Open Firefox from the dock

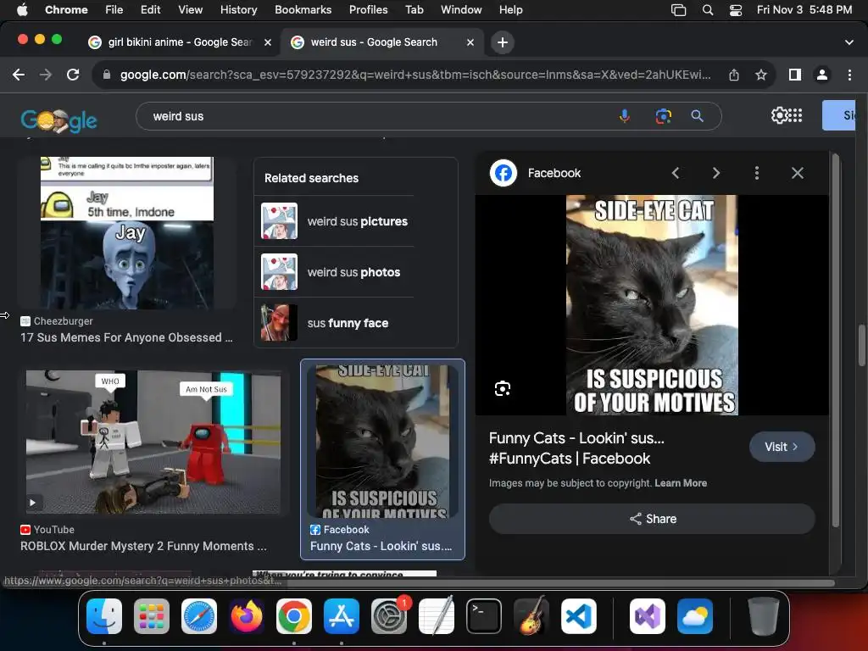(247, 616)
